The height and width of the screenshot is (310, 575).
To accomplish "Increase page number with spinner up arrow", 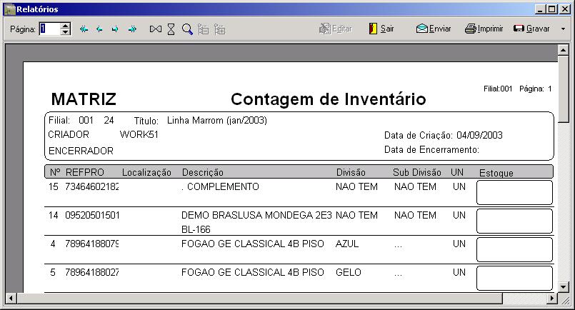I will click(66, 26).
